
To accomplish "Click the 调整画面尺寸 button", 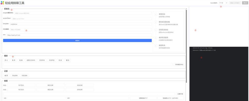I will point(143,98).
